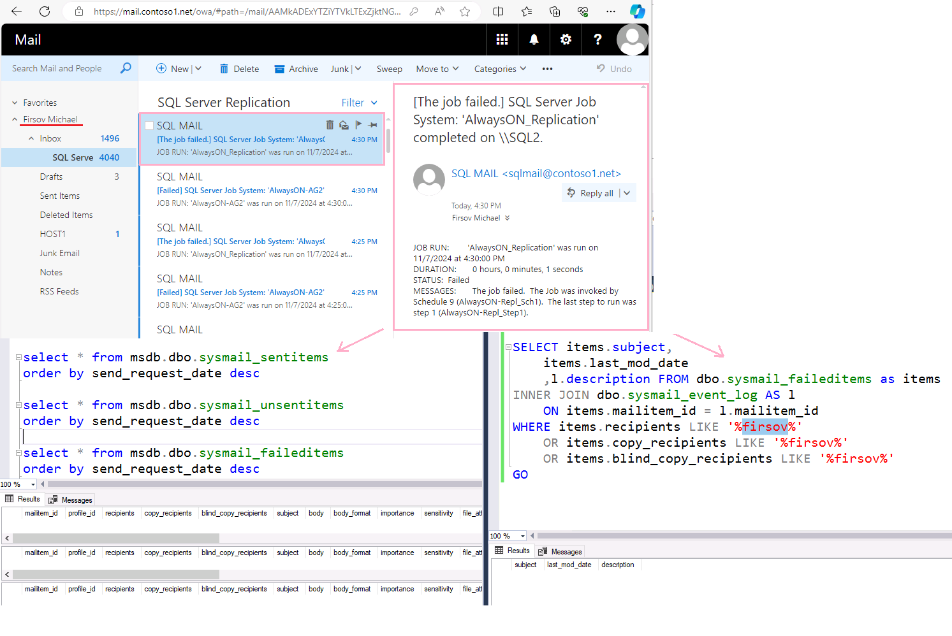
Task: Switch to Results tab in right query window
Action: pyautogui.click(x=513, y=551)
